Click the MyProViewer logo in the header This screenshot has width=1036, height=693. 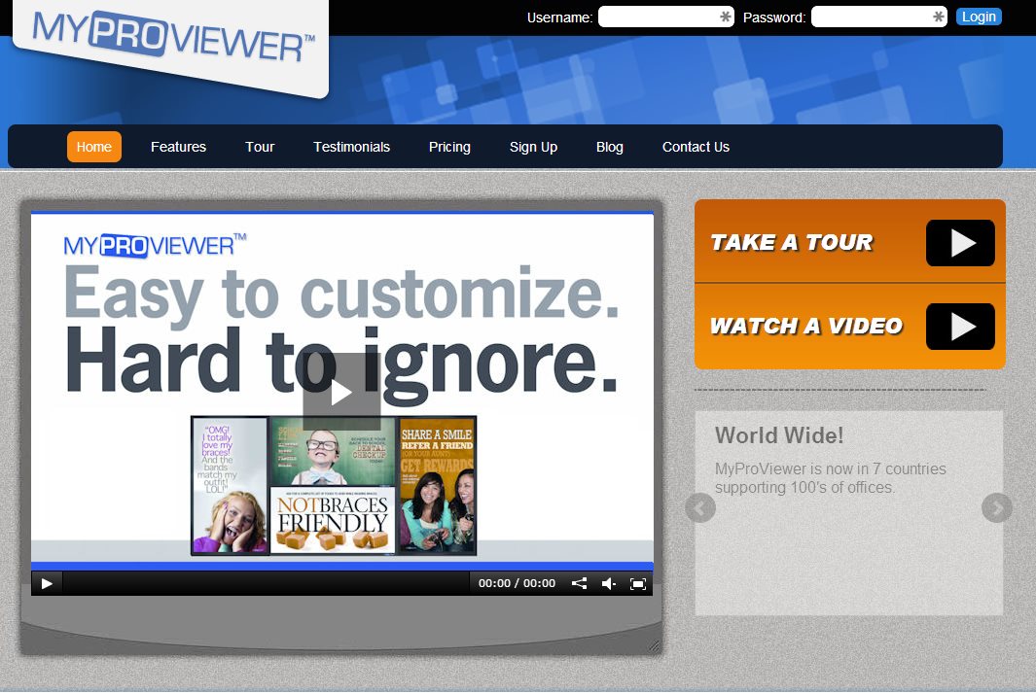174,37
